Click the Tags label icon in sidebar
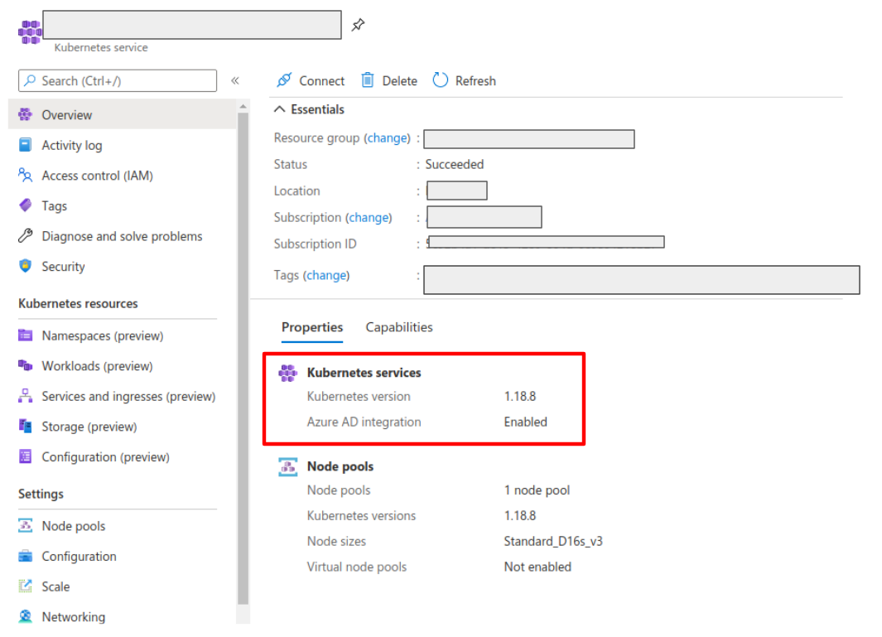Image resolution: width=882 pixels, height=637 pixels. 26,205
